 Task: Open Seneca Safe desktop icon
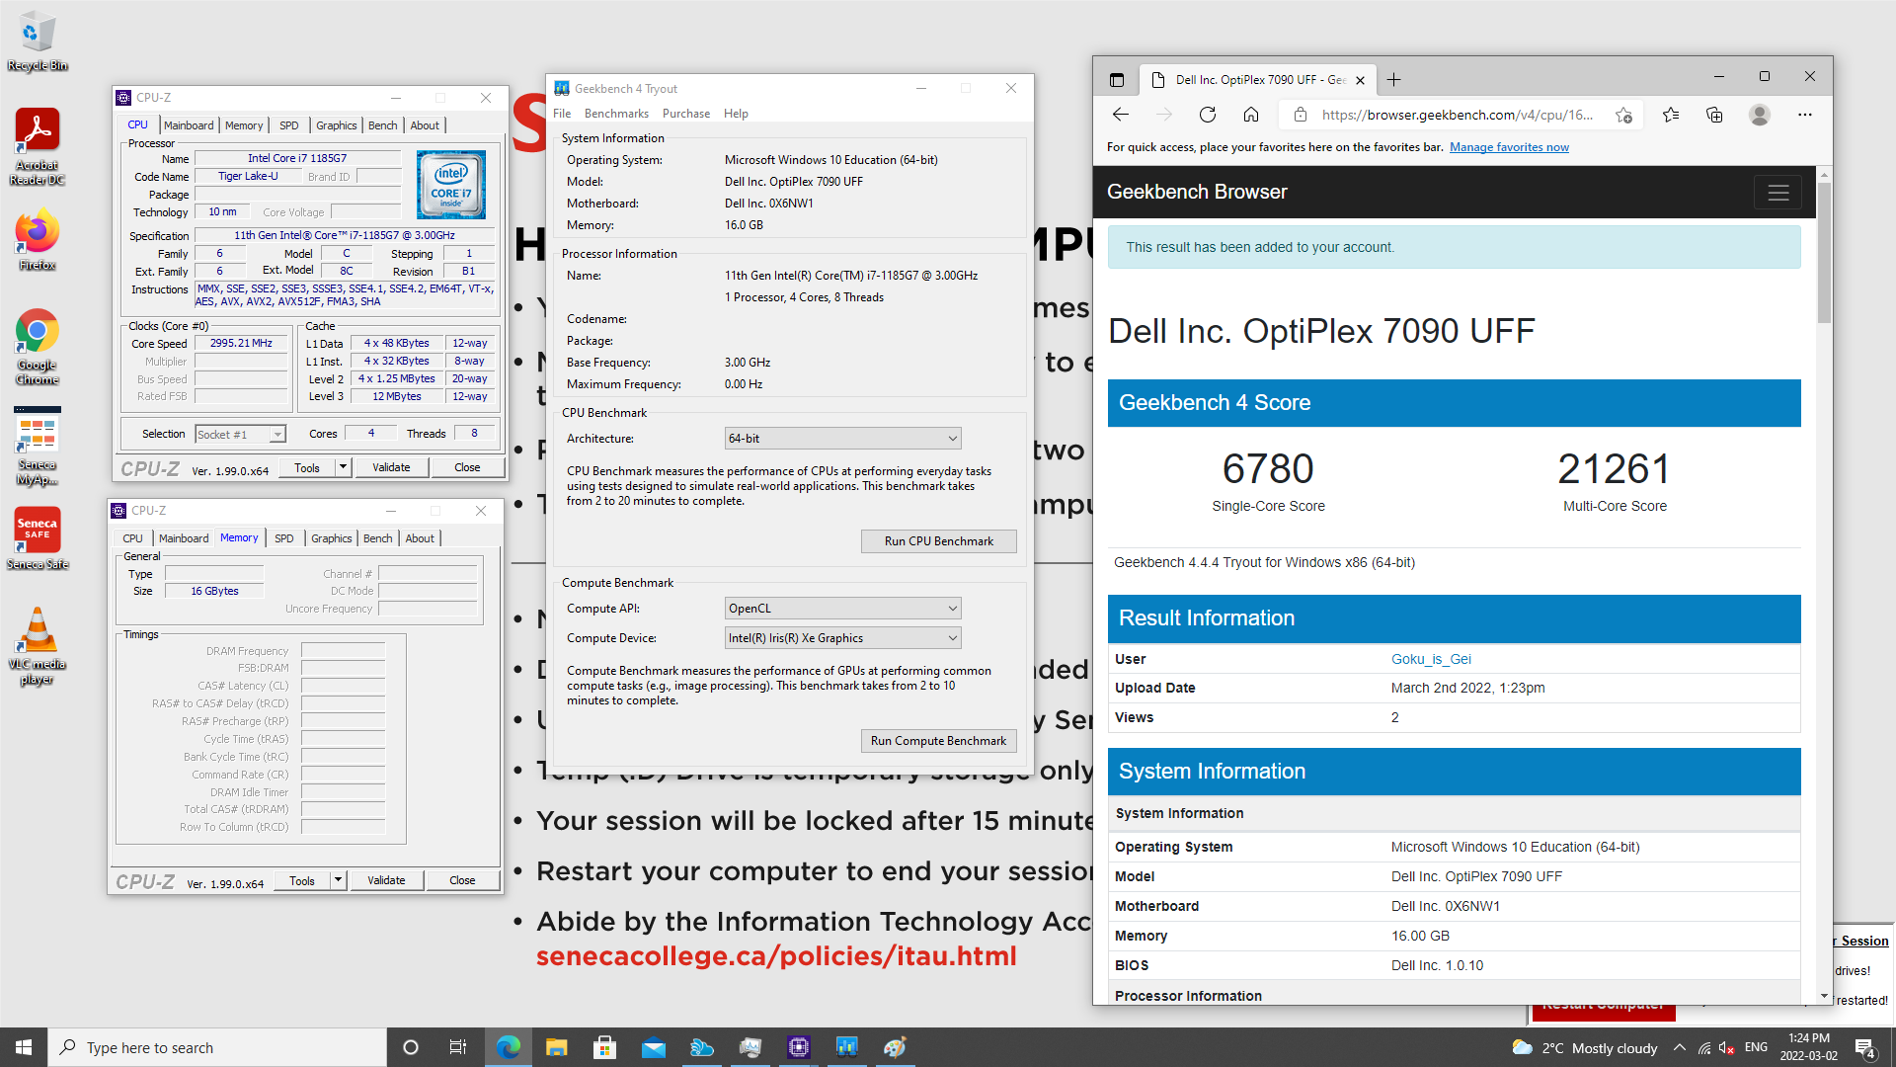[x=38, y=538]
